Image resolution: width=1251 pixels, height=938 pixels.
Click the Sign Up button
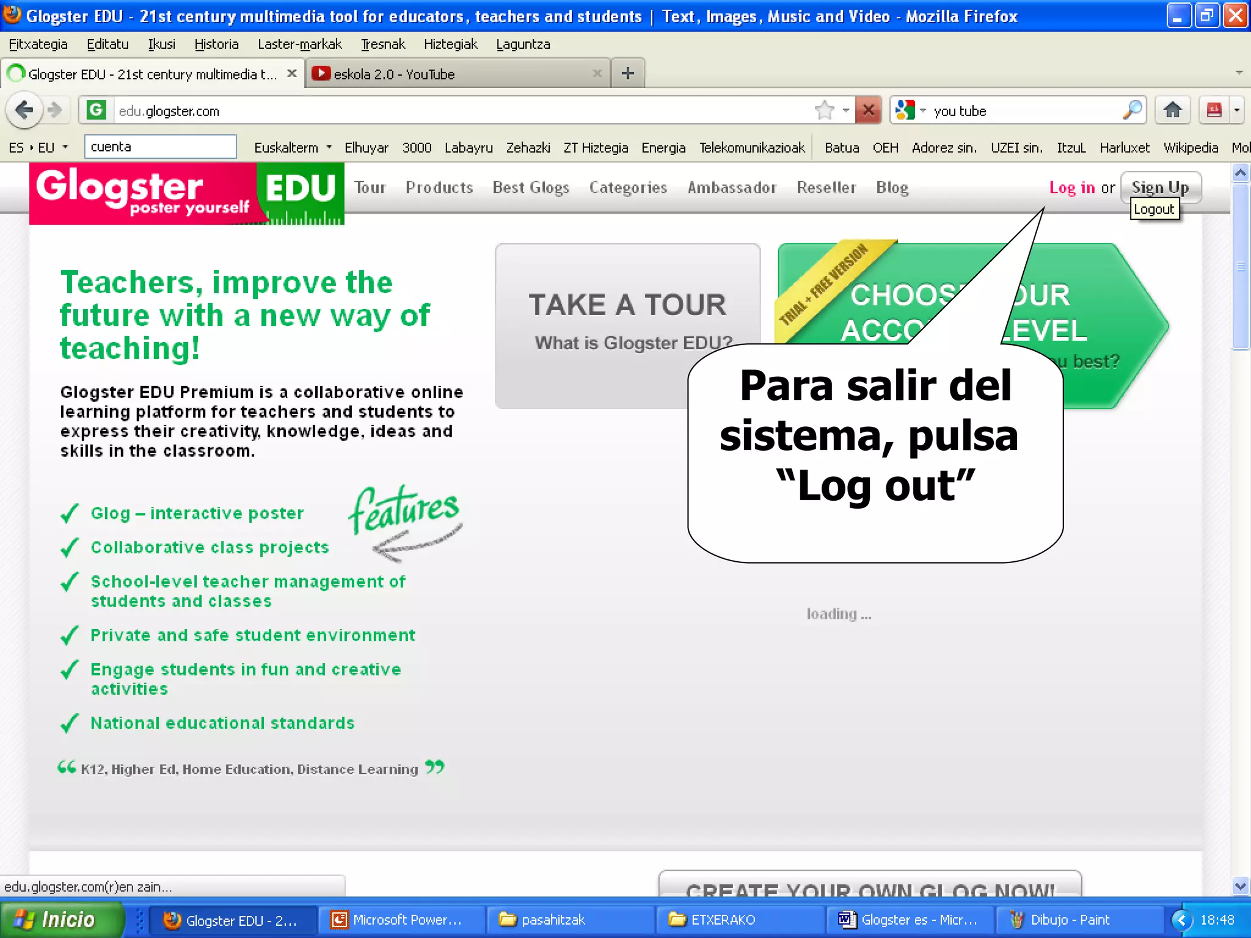coord(1161,187)
